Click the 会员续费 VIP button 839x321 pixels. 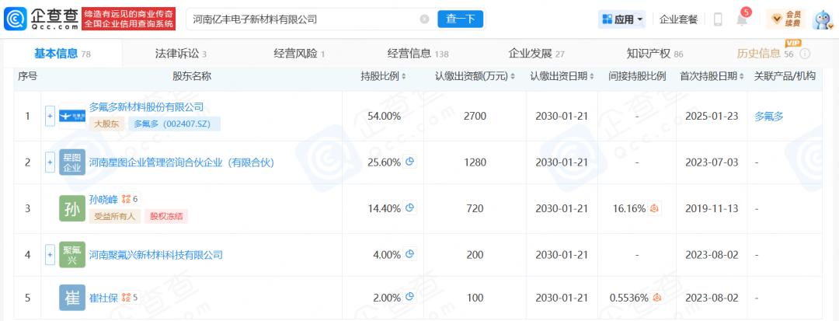(786, 19)
